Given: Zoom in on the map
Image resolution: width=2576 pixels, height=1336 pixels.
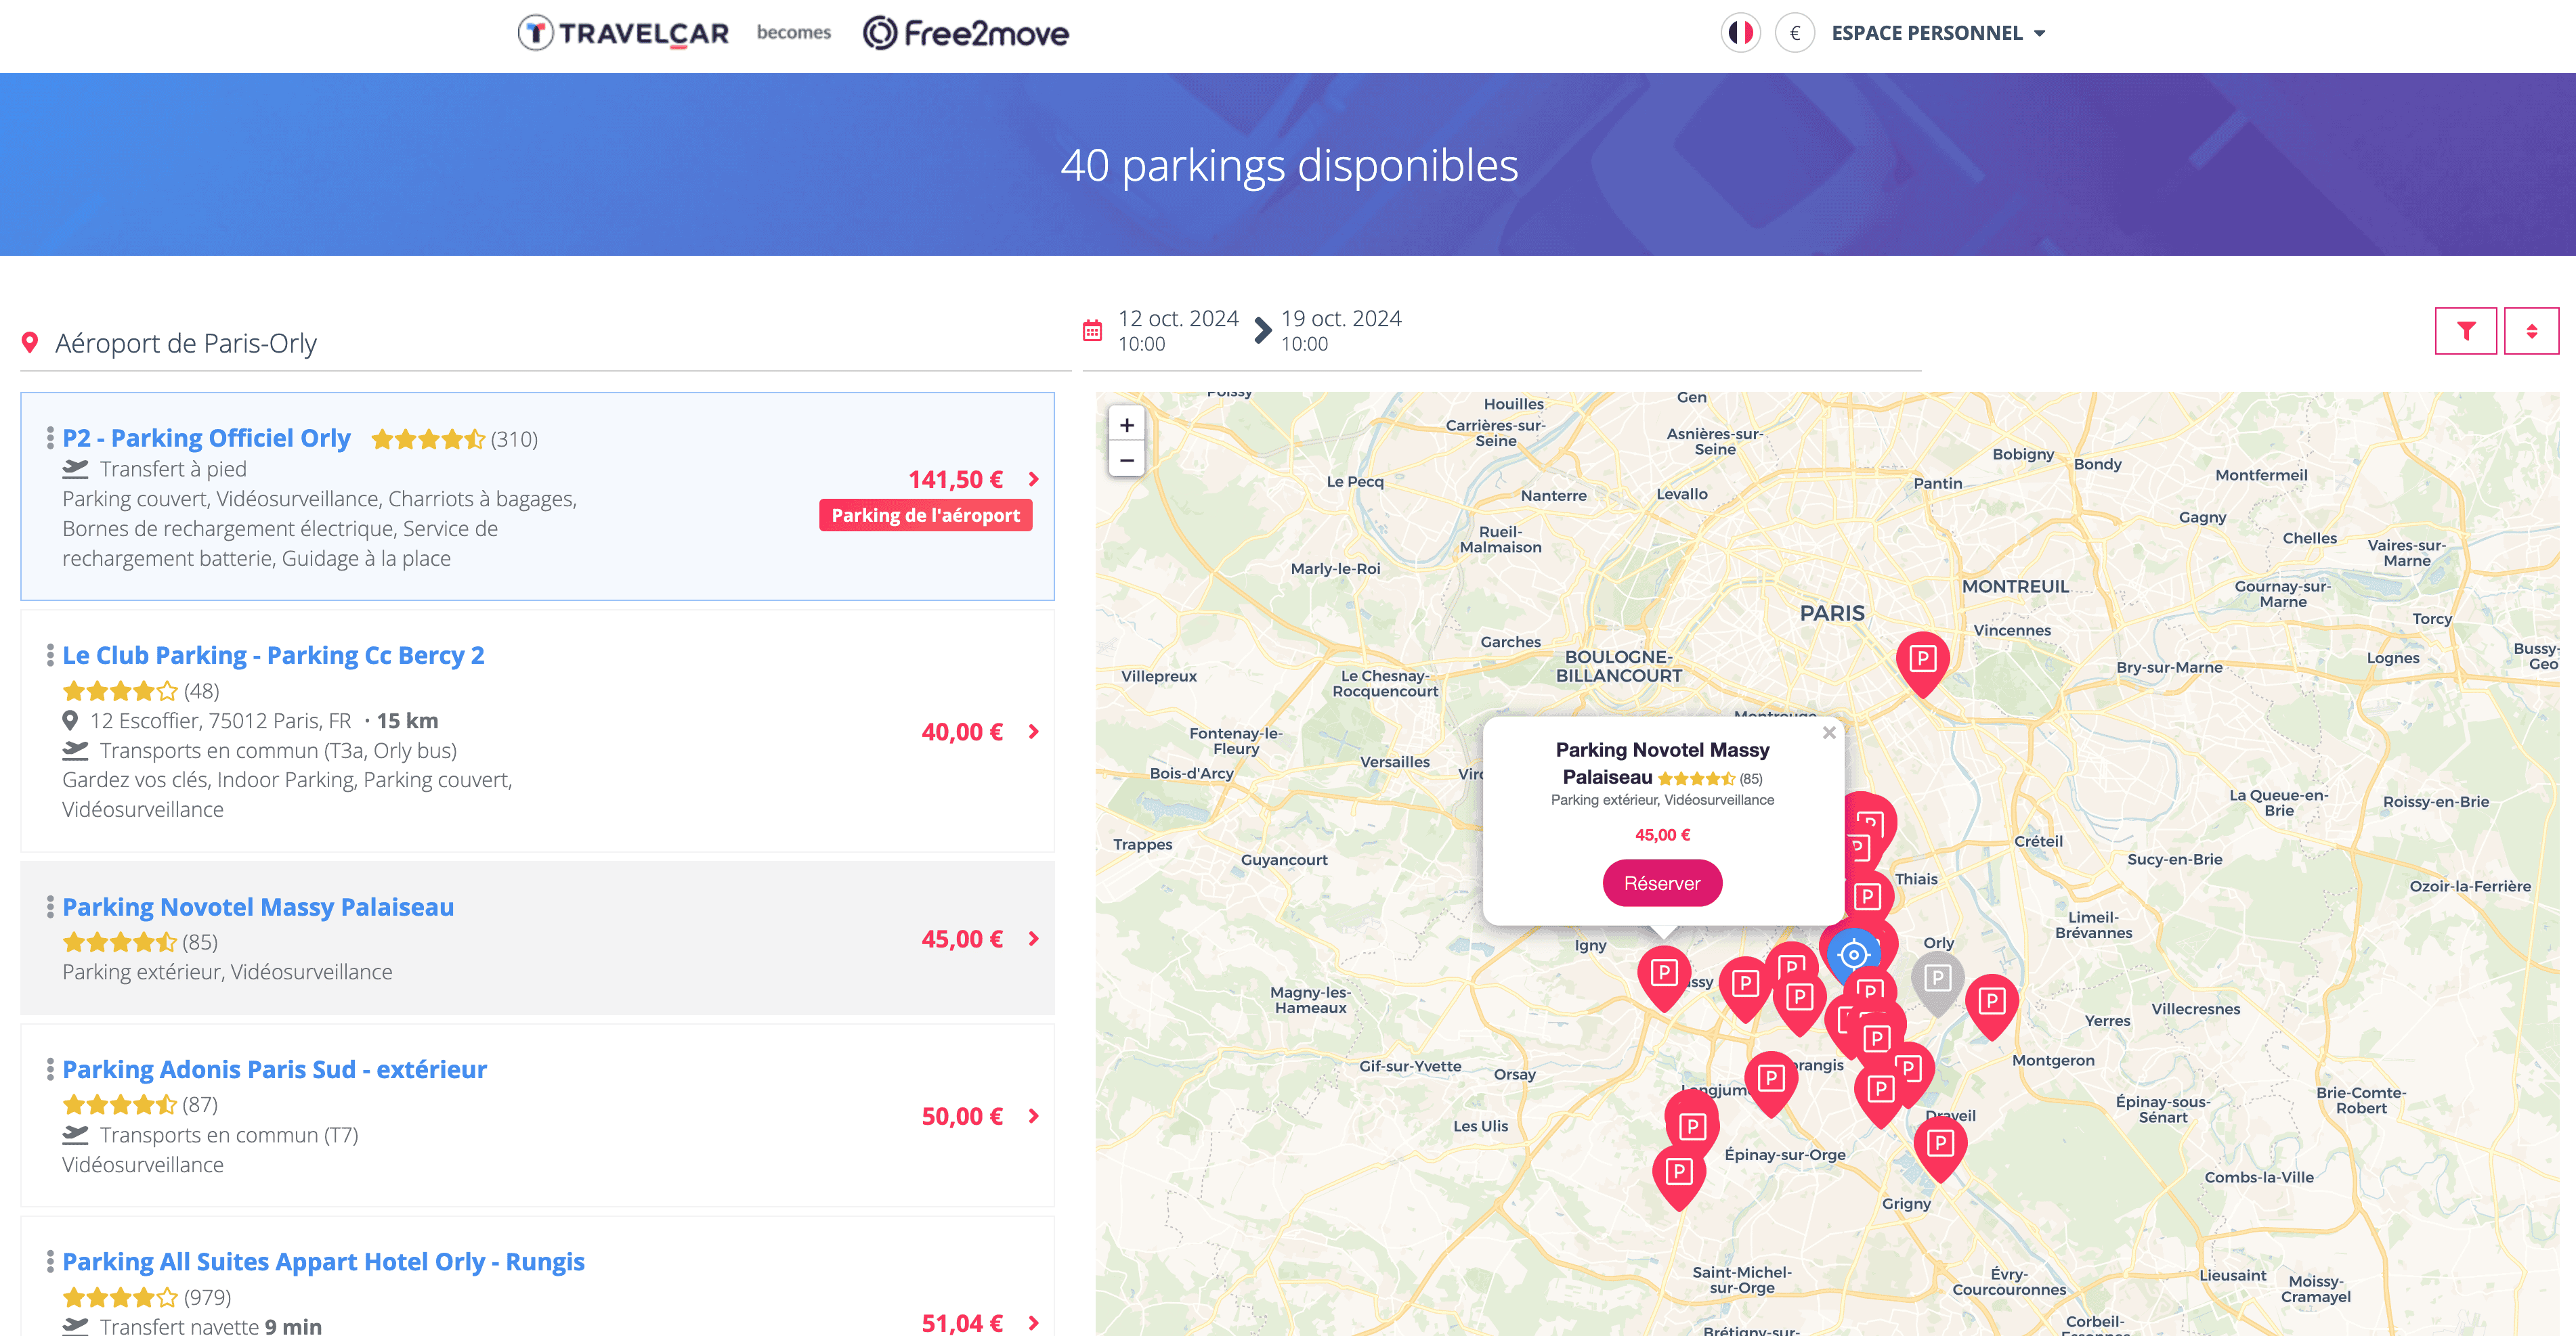Looking at the screenshot, I should pos(1127,424).
